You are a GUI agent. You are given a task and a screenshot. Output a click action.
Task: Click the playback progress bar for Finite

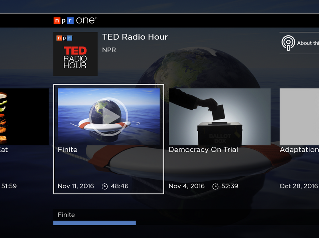[x=95, y=223]
